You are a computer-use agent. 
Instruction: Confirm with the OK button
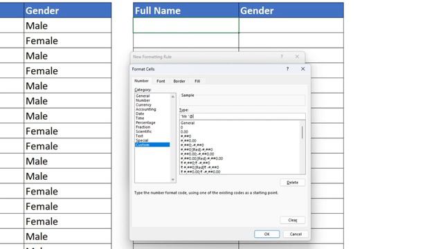tap(266, 234)
